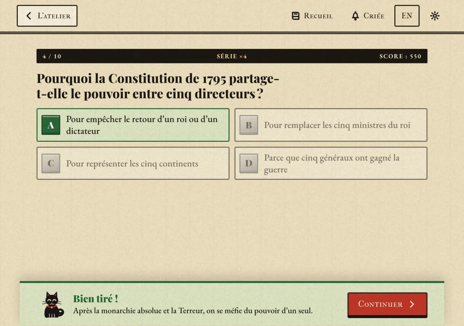Switch language to EN
464x326 pixels.
[407, 16]
